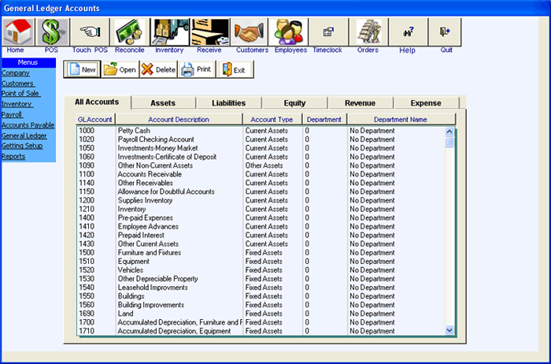Open the Payroll menu link
Screen dimensions: 551x364
13,114
